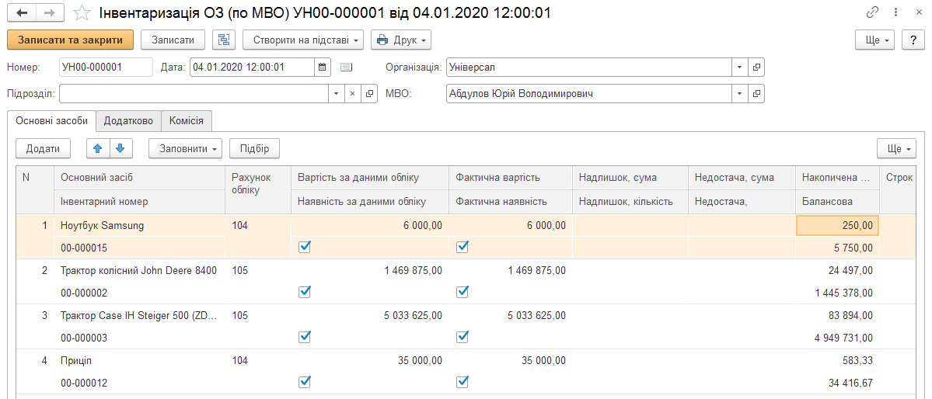The width and height of the screenshot is (932, 399).
Task: Expand Організація dropdown list
Action: coord(740,67)
